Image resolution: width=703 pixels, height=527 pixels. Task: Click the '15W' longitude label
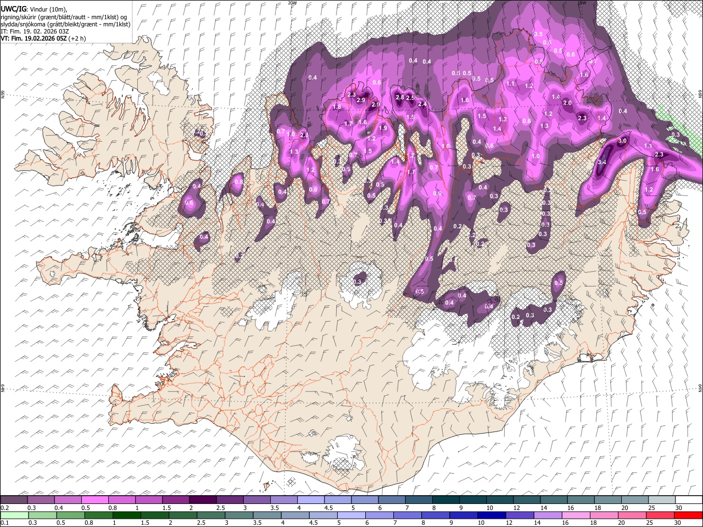click(582, 3)
